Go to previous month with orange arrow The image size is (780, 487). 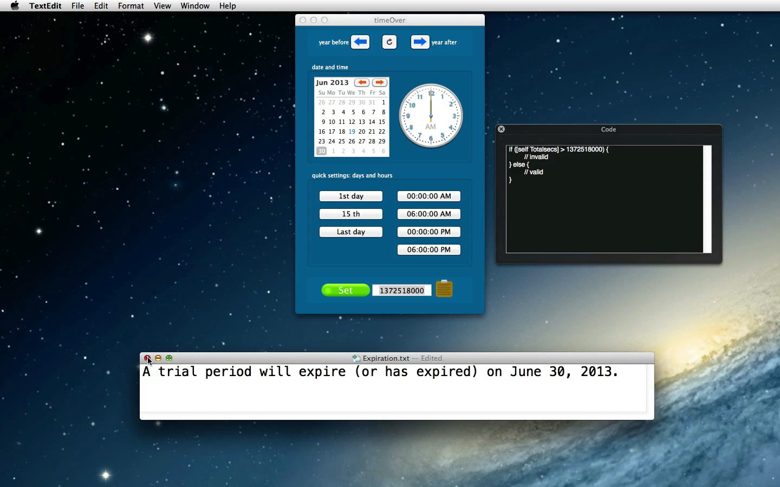(x=362, y=83)
